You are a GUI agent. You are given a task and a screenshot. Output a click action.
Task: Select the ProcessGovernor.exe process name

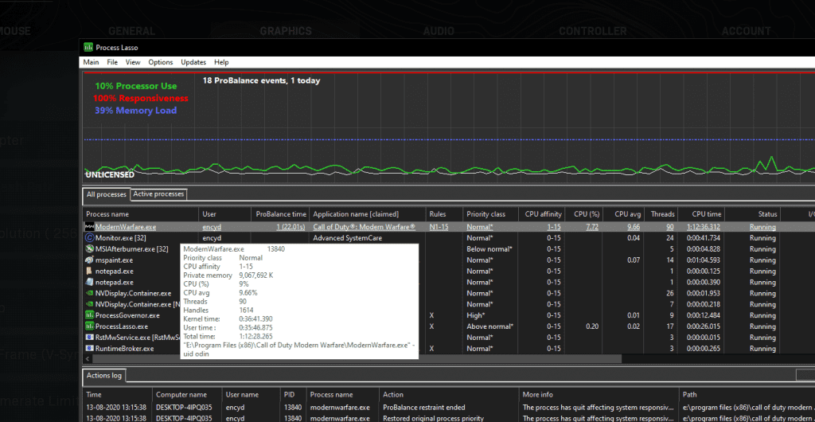pos(127,315)
